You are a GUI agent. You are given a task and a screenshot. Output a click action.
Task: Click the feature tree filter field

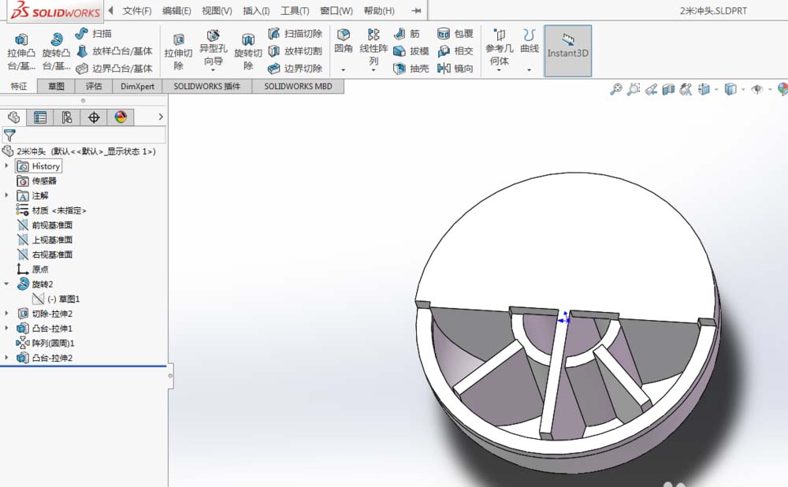pyautogui.click(x=84, y=135)
